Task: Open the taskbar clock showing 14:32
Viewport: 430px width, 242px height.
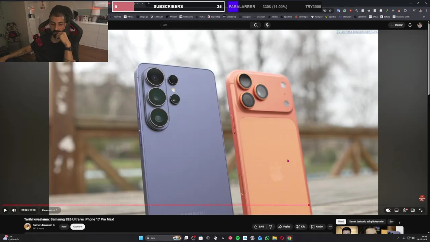Action: [422, 238]
